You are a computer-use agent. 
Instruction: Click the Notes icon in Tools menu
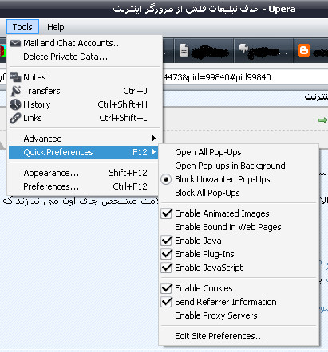pyautogui.click(x=15, y=77)
